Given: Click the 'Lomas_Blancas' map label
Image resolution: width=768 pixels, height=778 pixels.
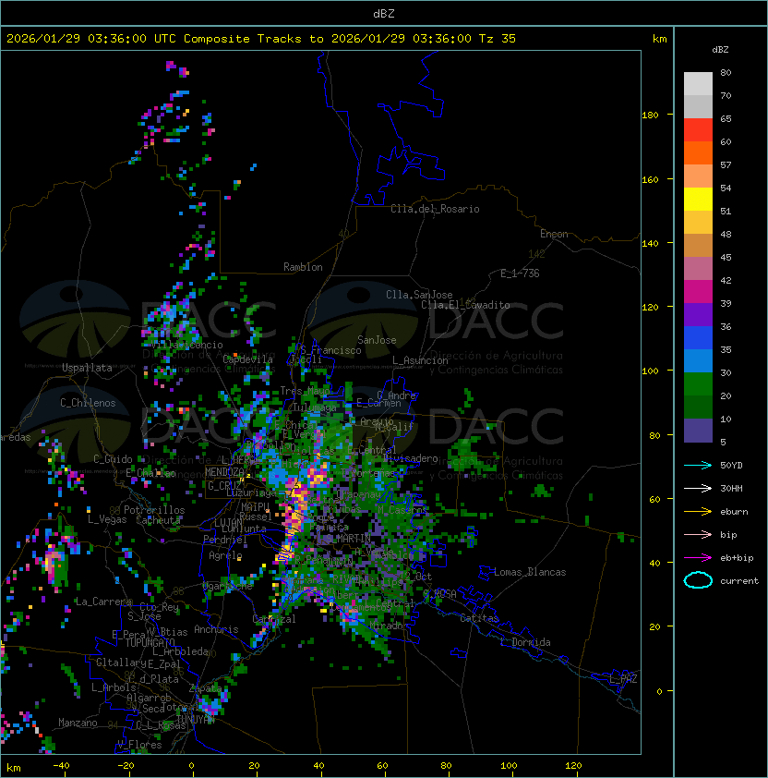Looking at the screenshot, I should pyautogui.click(x=530, y=572).
